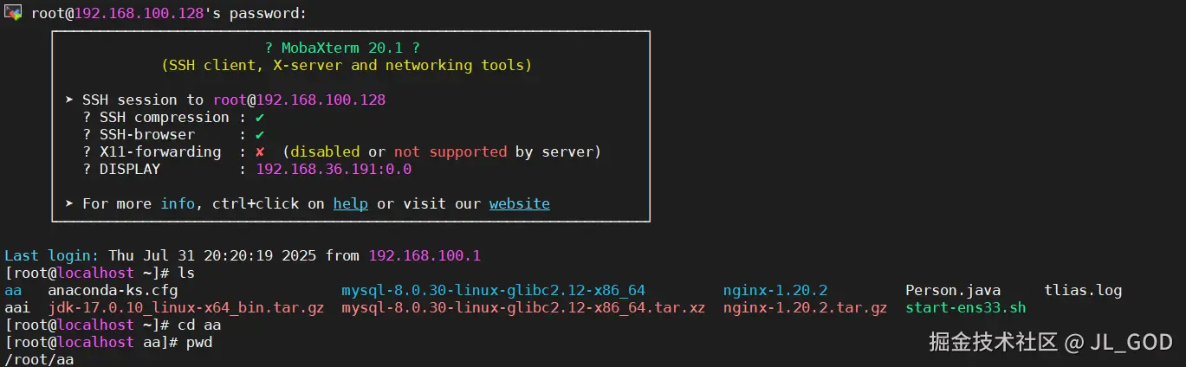Click the Person.java file name
Viewport: 1186px width, 367px height.
pyautogui.click(x=952, y=290)
